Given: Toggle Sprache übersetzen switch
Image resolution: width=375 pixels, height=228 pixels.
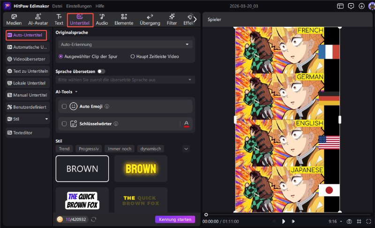Looking at the screenshot, I should (x=101, y=71).
